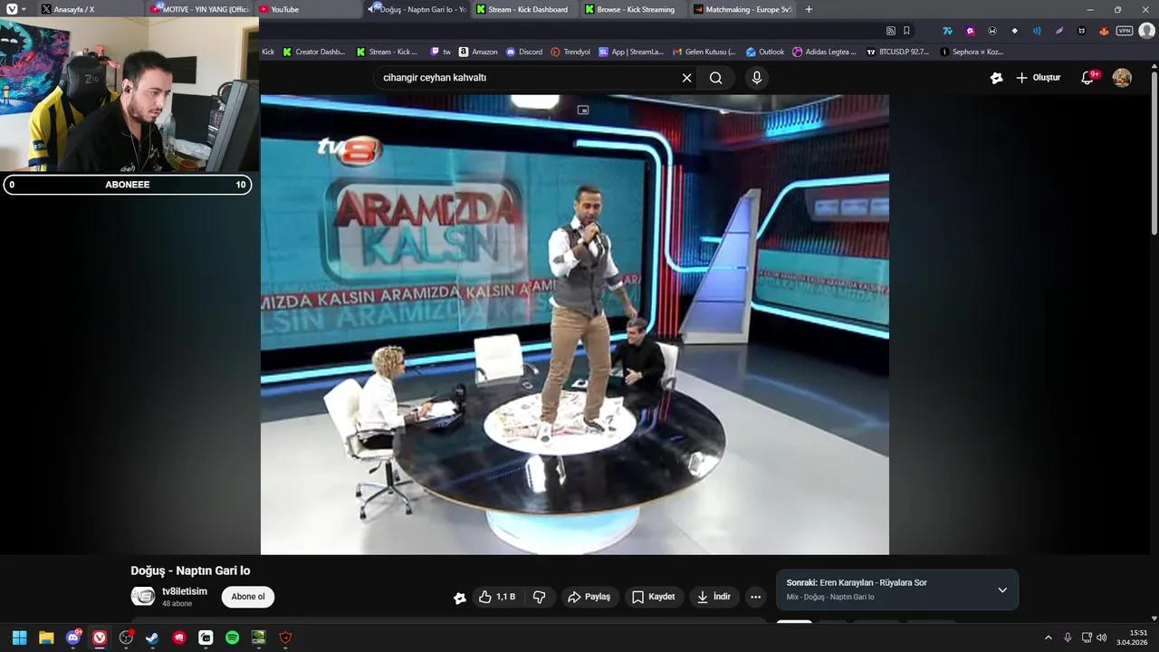Open Spotify from the taskbar
Image resolution: width=1159 pixels, height=652 pixels.
[x=232, y=638]
